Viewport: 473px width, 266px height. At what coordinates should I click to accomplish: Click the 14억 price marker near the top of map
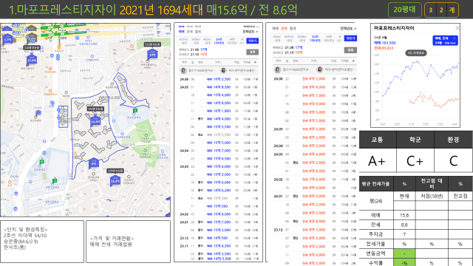click(152, 54)
